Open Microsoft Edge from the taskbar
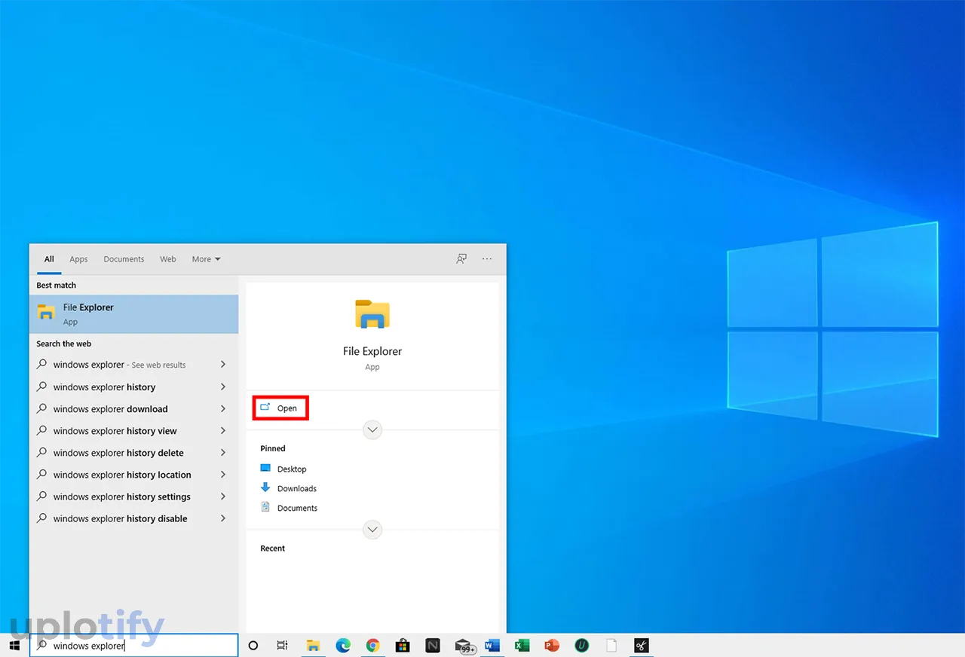 343,646
